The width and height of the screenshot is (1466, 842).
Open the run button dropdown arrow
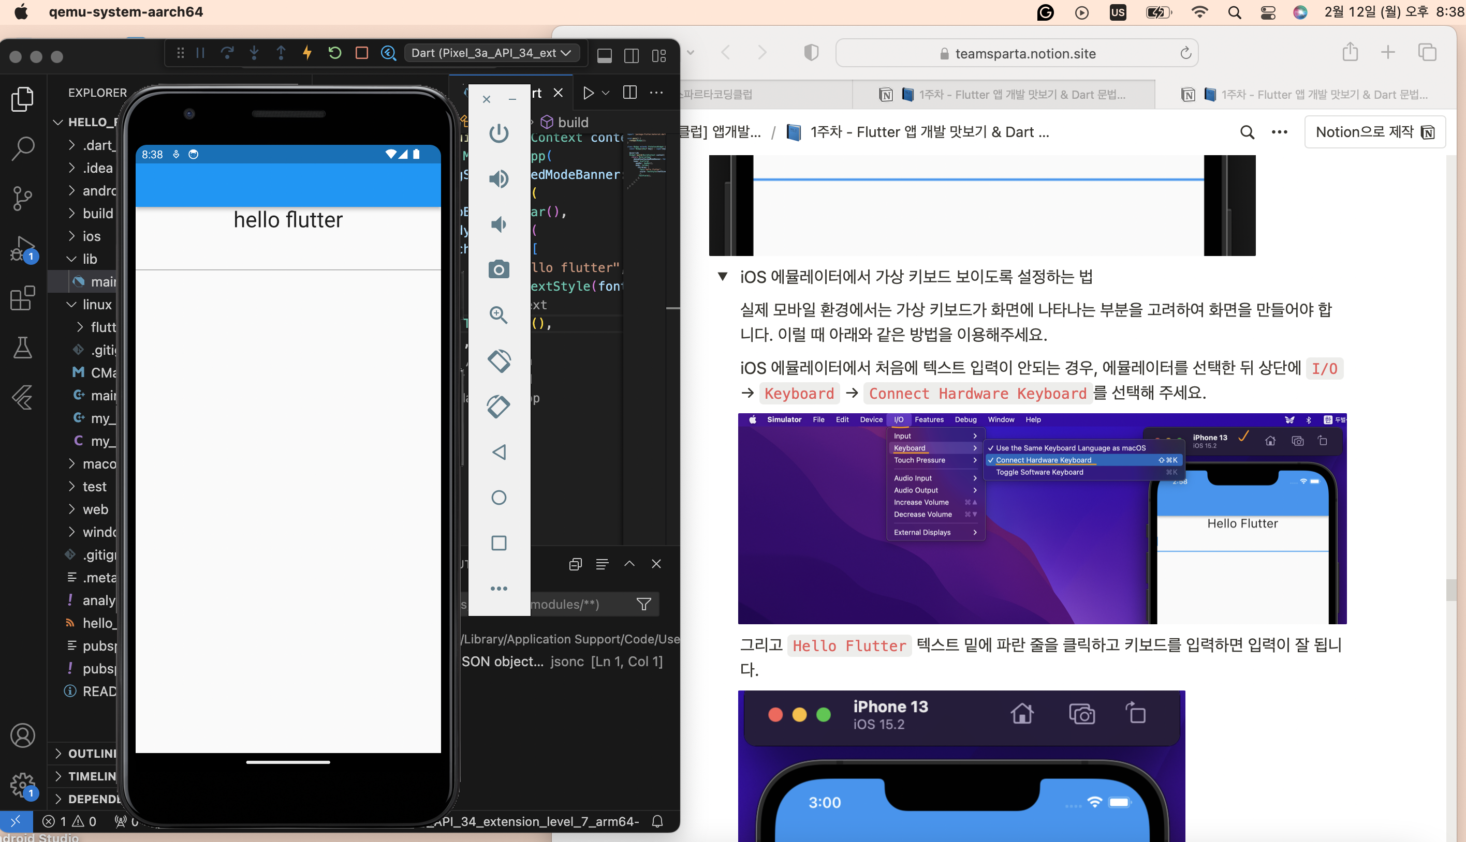point(605,93)
